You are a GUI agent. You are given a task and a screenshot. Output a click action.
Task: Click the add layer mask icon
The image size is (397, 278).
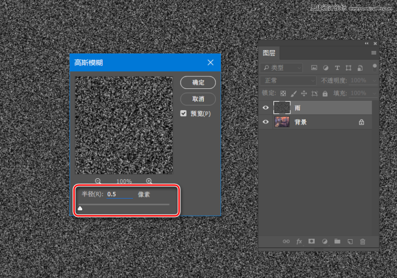(x=312, y=241)
